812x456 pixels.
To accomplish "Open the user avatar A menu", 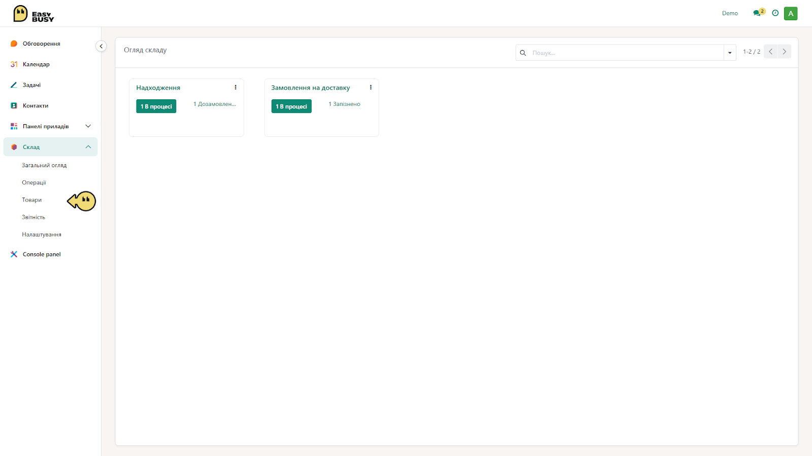I will pyautogui.click(x=791, y=14).
